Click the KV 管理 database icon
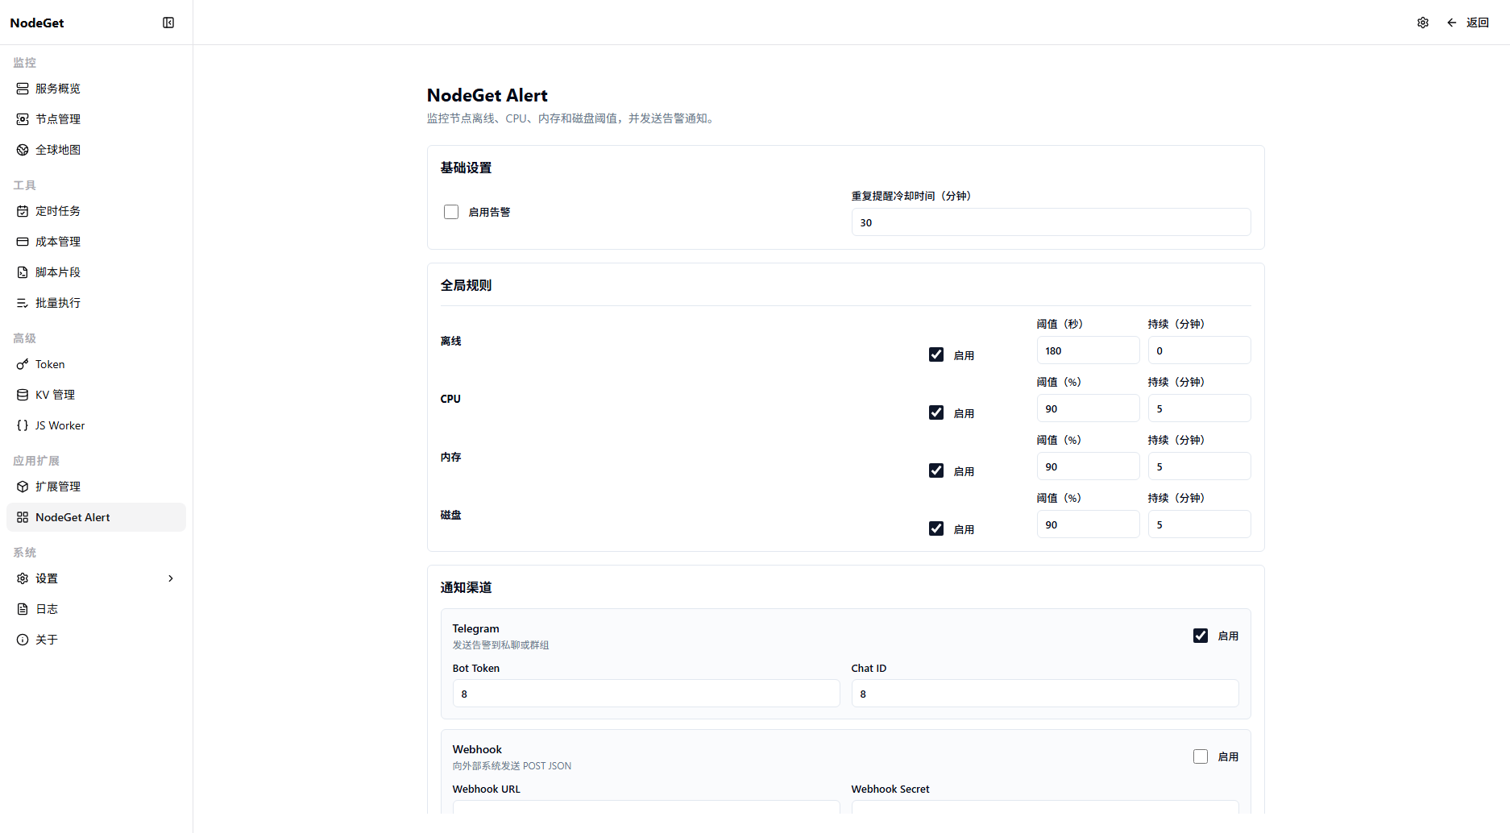 (x=23, y=395)
